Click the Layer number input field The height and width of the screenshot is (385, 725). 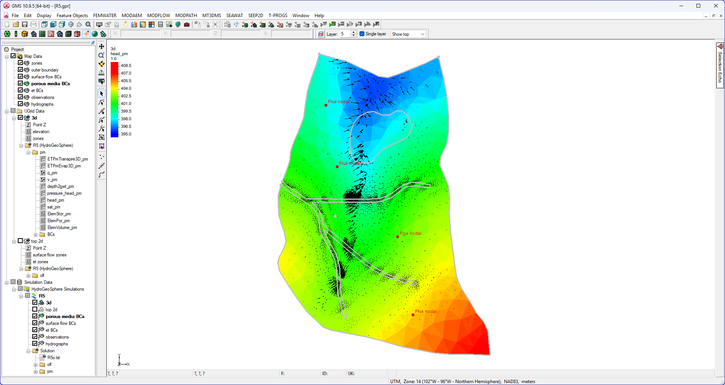[x=345, y=34]
